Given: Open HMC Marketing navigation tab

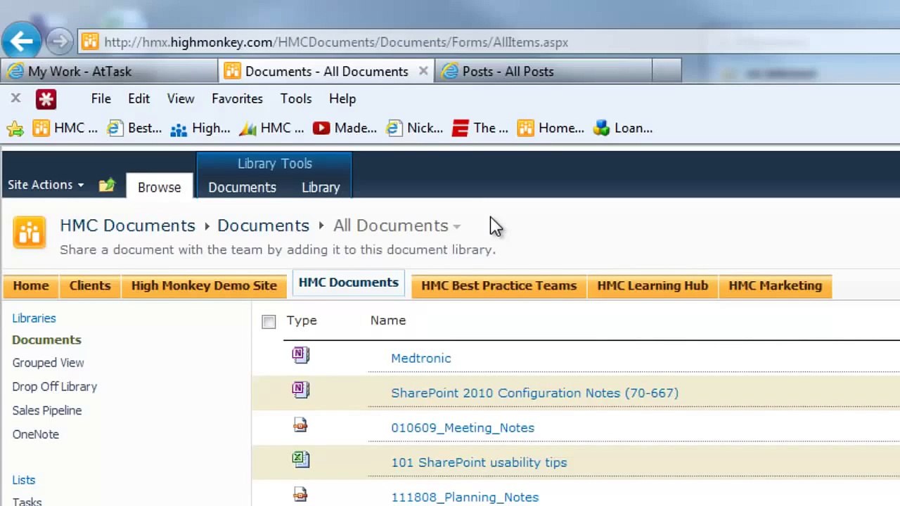Looking at the screenshot, I should 775,286.
